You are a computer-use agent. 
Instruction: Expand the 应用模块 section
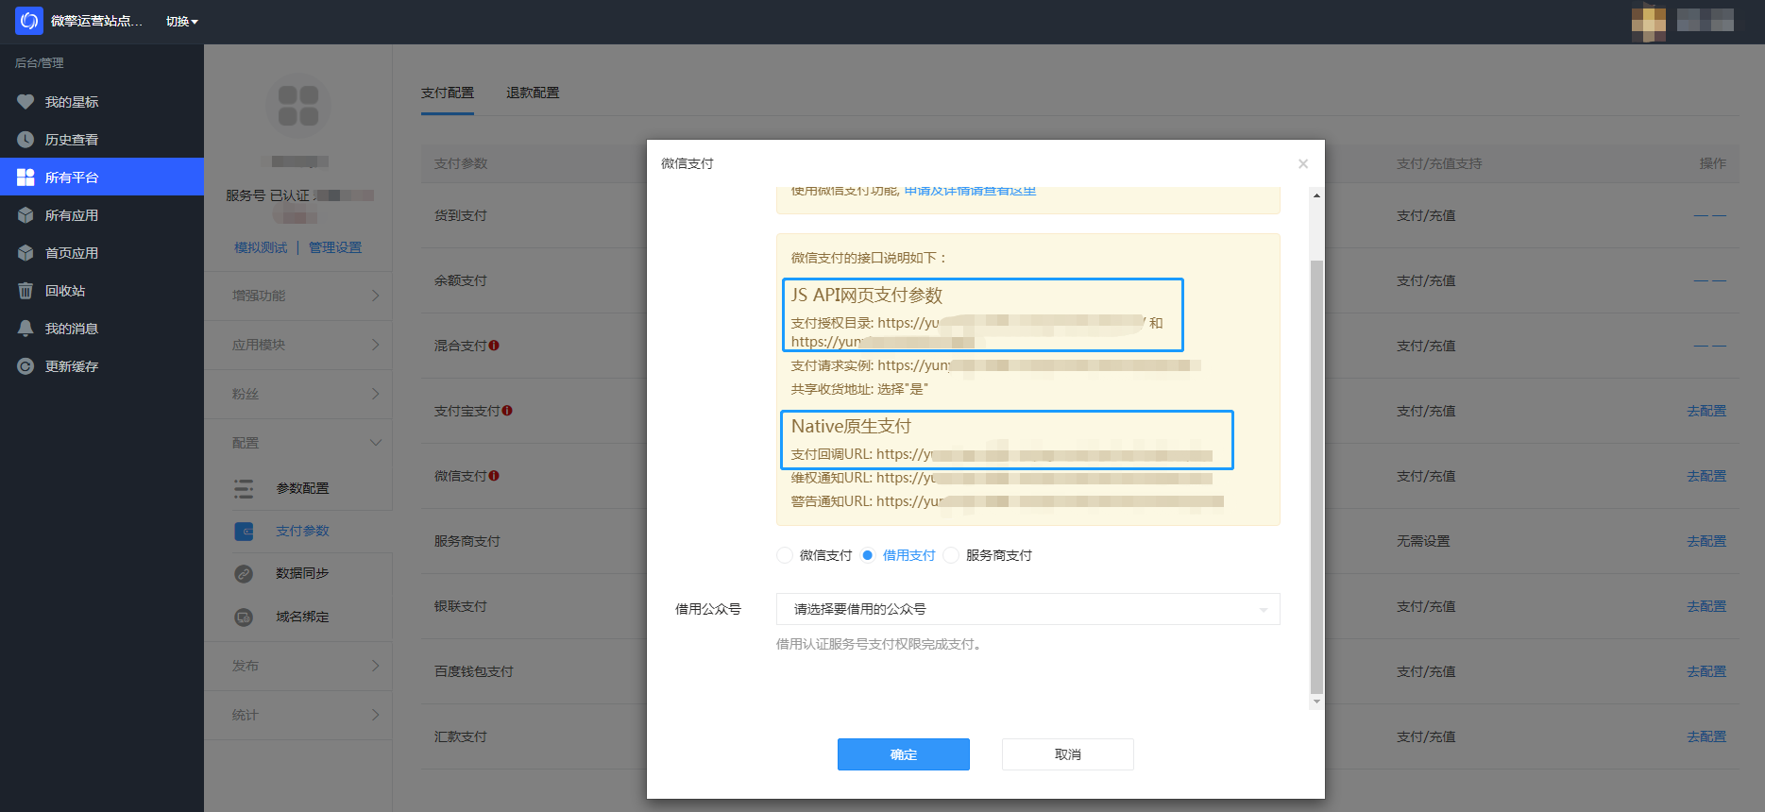coord(298,345)
